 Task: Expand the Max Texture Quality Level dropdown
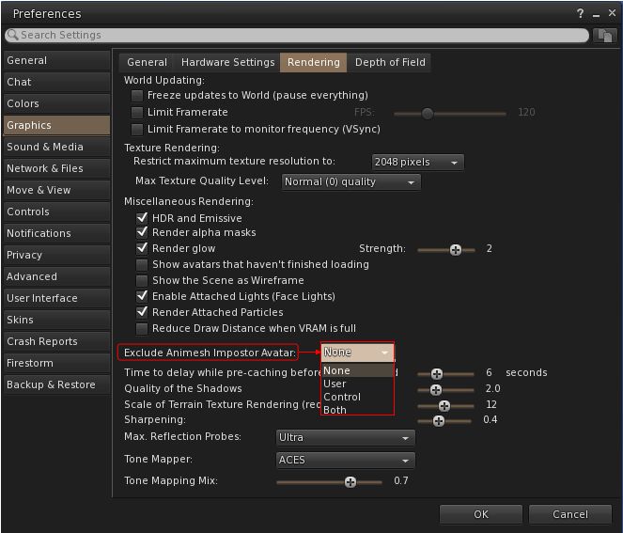point(350,182)
